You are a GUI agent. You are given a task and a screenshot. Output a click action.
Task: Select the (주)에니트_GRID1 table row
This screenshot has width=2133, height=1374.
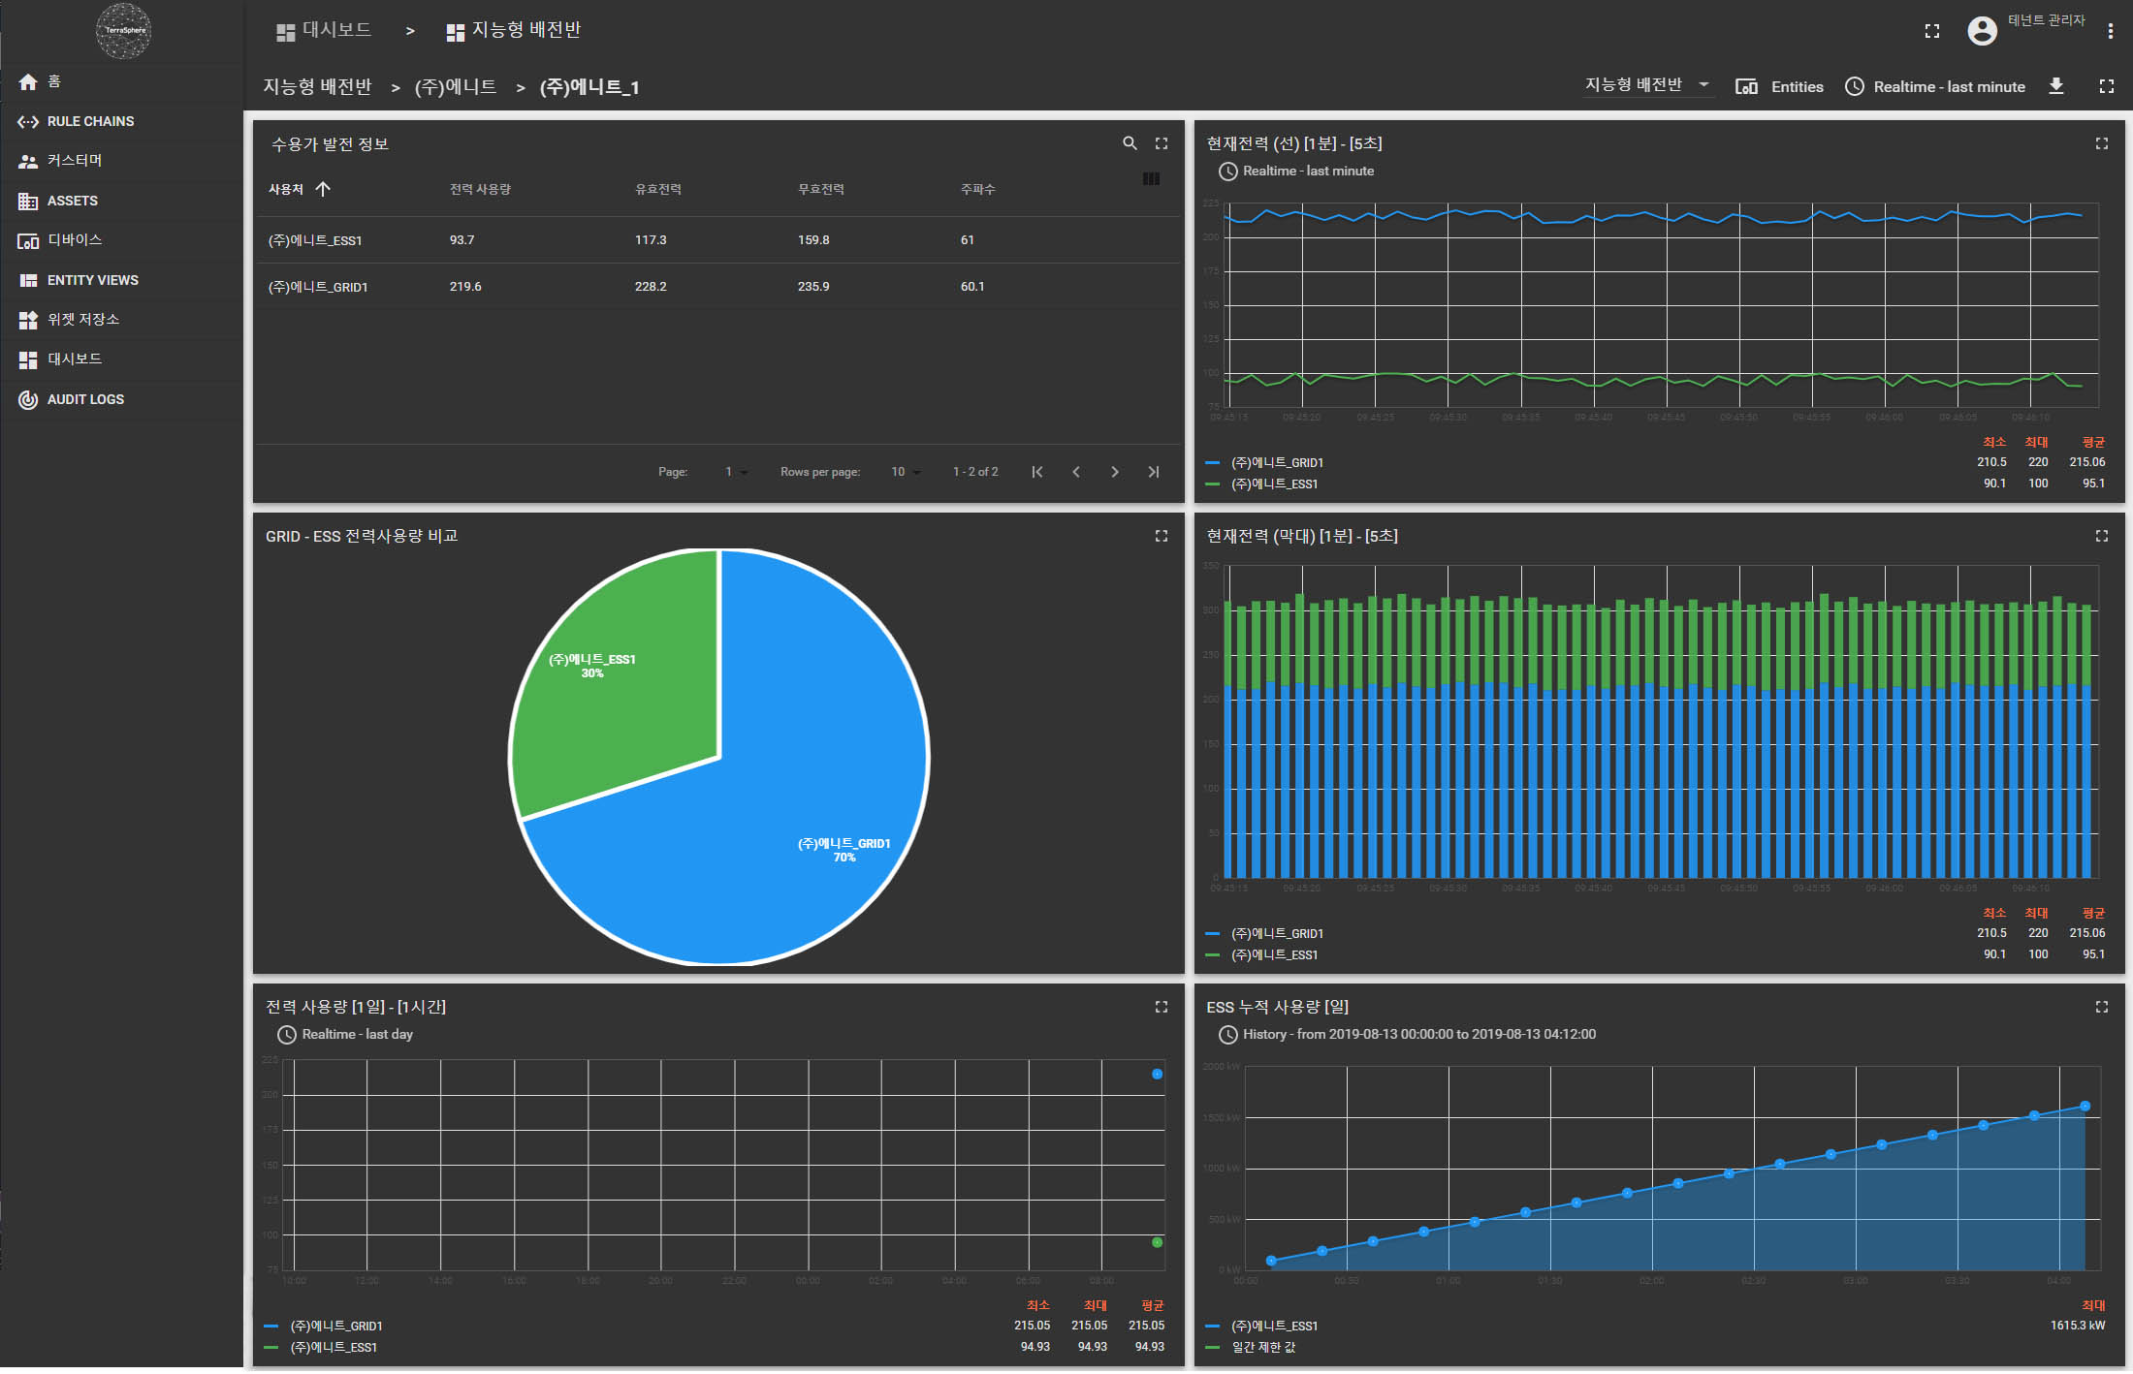click(718, 287)
